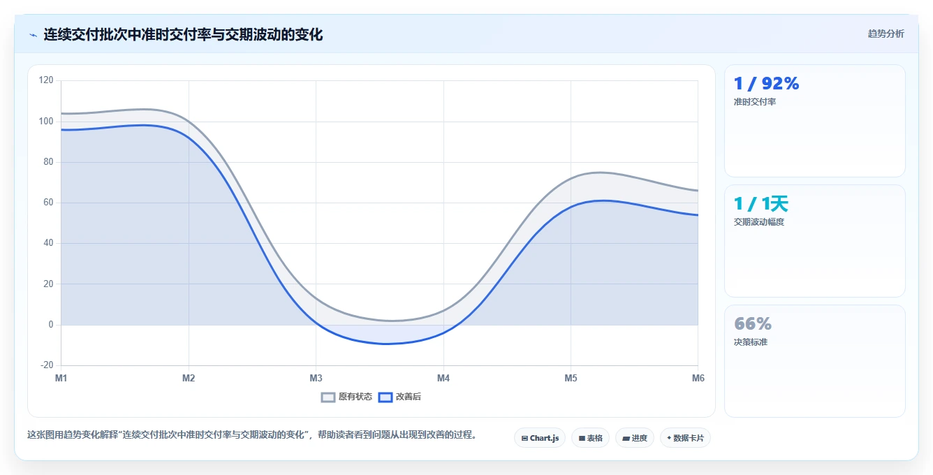Click the 准时交付率 card caption
Viewport: 933px width, 475px height.
coord(755,102)
